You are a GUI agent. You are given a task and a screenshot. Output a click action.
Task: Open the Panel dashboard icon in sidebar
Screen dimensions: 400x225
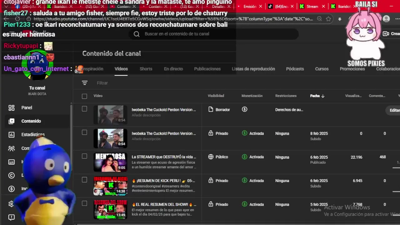point(12,108)
